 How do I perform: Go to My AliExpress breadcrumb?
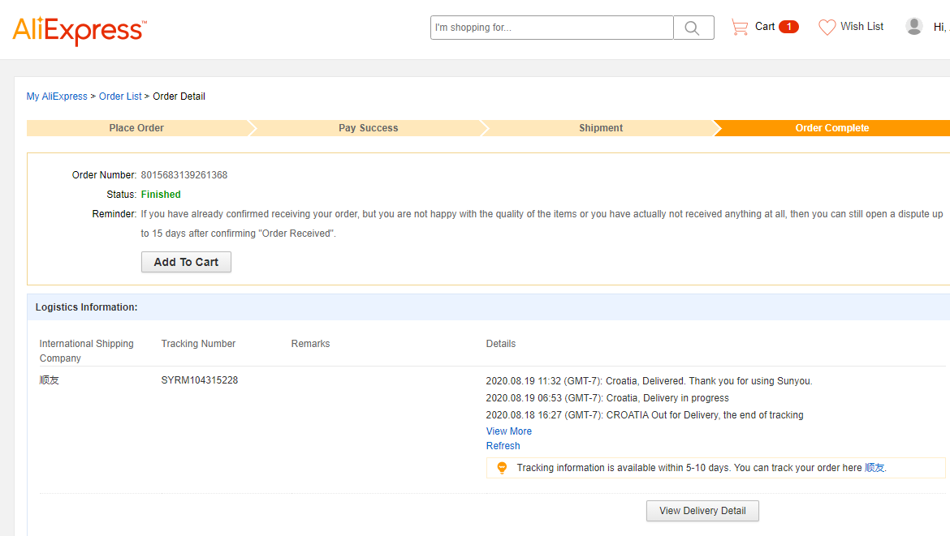pyautogui.click(x=57, y=96)
